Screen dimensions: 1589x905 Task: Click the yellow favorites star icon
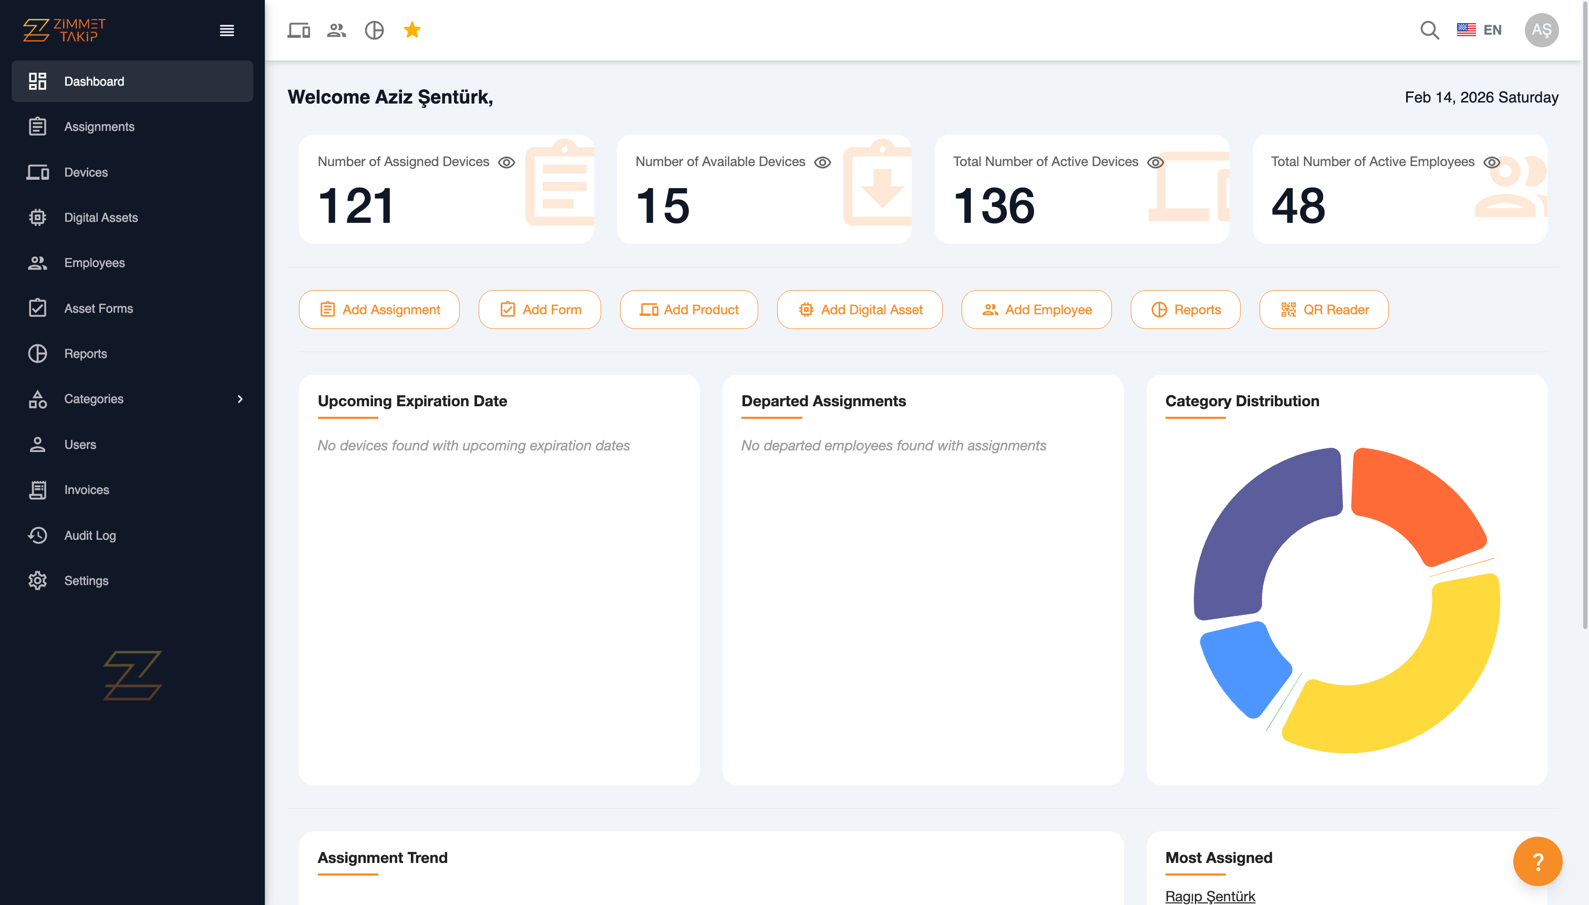click(x=412, y=30)
